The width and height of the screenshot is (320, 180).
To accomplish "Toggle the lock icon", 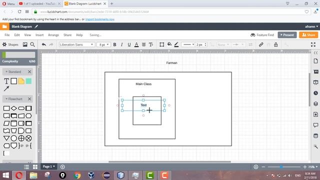I will pyautogui.click(x=275, y=44).
